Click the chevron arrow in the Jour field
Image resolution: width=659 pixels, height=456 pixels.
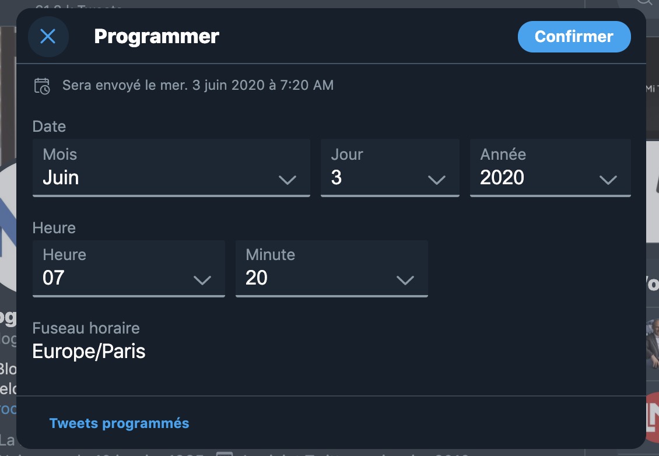pyautogui.click(x=437, y=180)
